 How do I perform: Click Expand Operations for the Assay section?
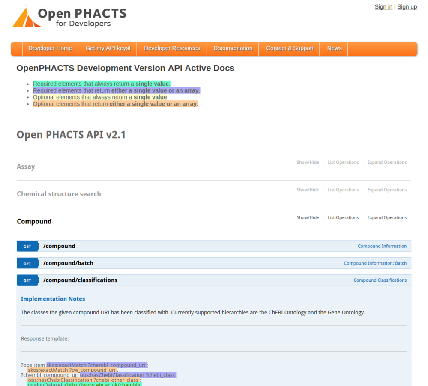(x=387, y=162)
